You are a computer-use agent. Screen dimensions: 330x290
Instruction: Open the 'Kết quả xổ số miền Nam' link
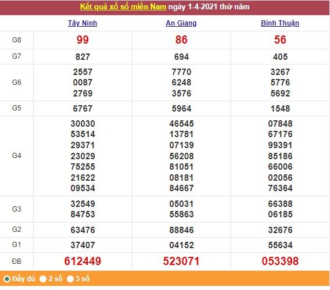[x=123, y=7]
